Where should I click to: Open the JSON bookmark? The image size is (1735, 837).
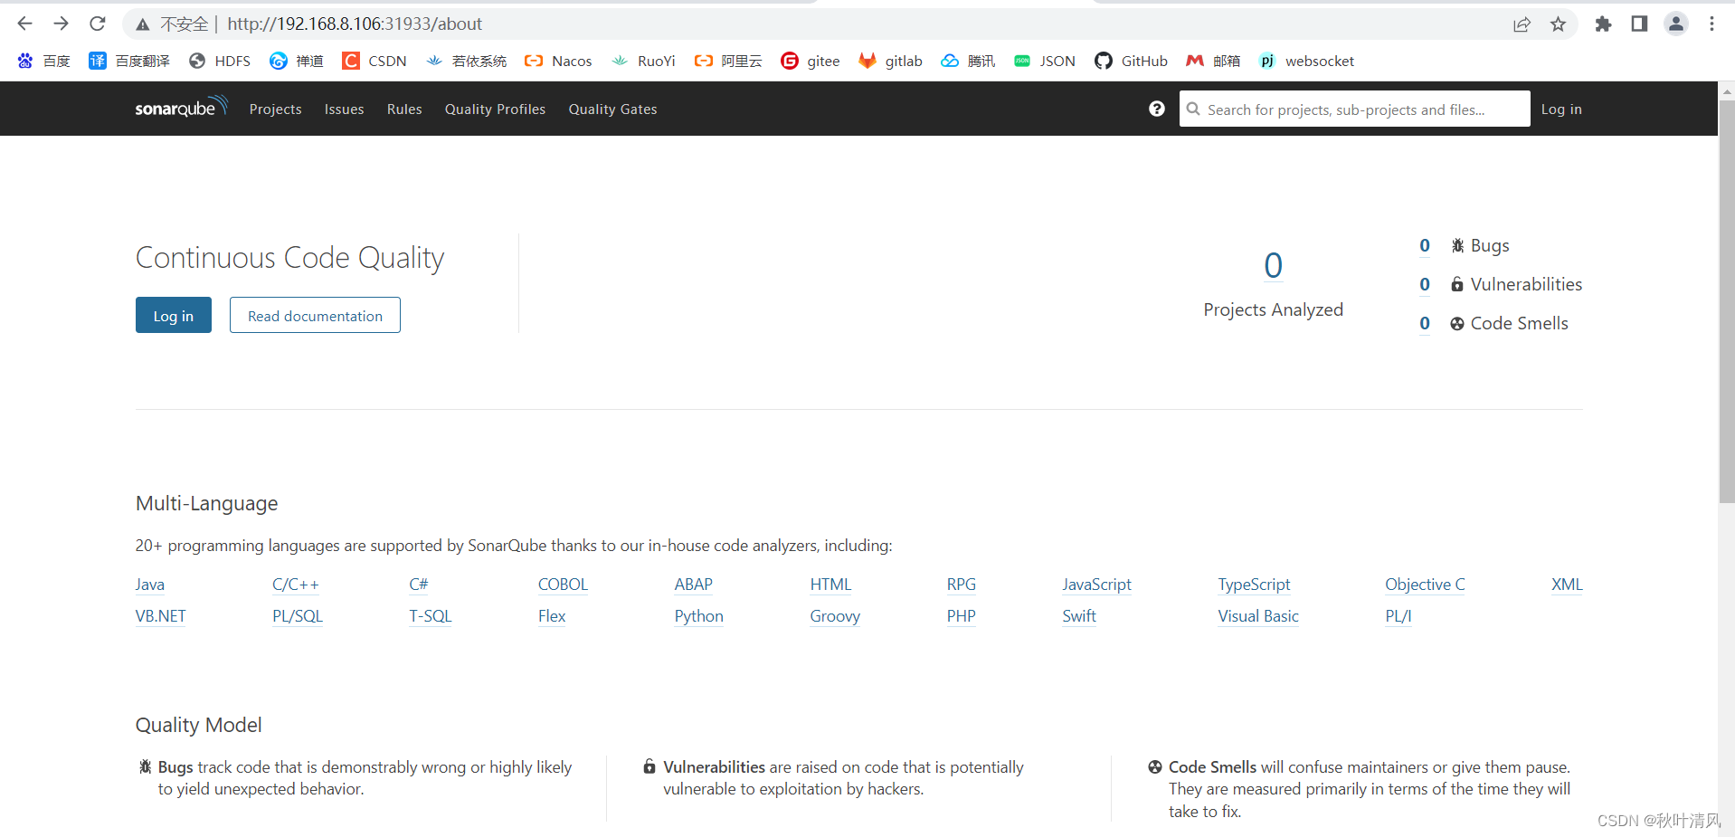tap(1045, 61)
